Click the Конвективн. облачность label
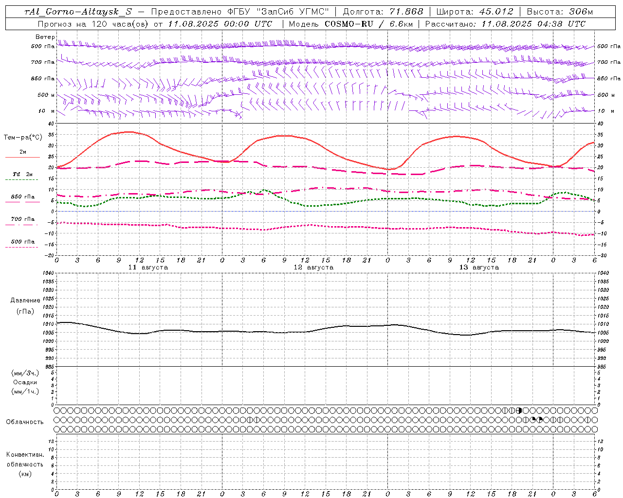Viewport: 623px width, 498px height. click(25, 460)
